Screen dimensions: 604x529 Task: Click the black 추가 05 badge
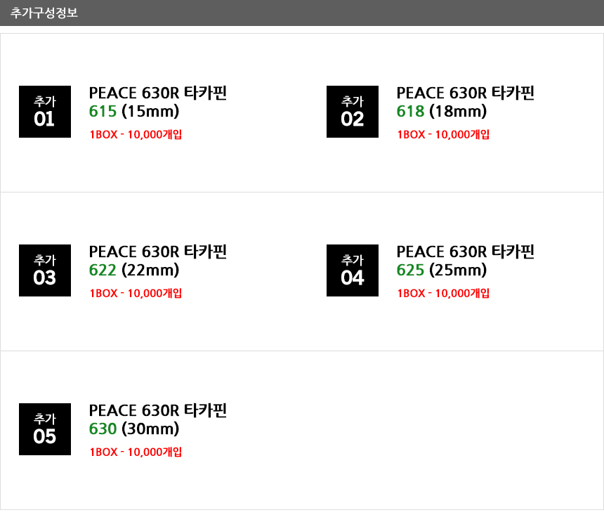coord(45,429)
